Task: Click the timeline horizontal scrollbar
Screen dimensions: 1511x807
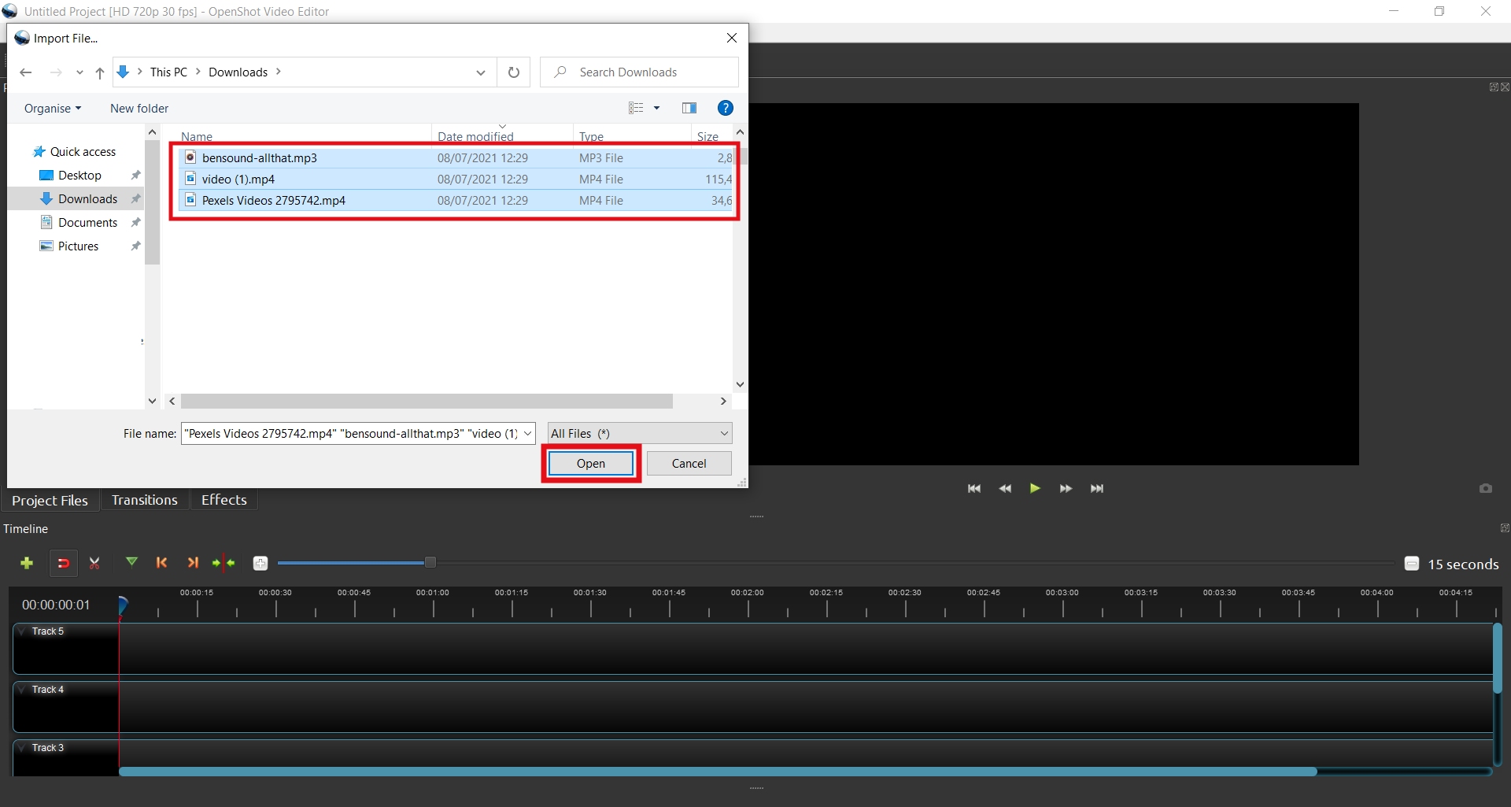Action: coord(718,772)
